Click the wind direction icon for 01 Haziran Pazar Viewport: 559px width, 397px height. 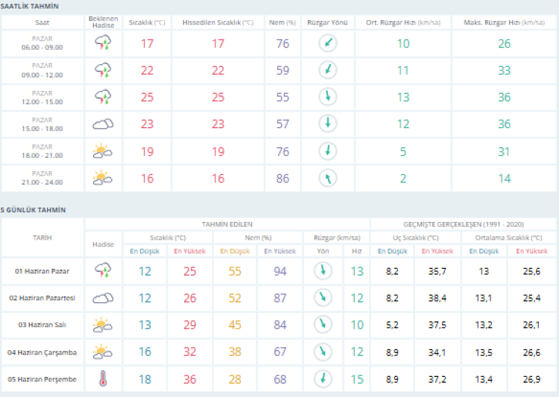[x=323, y=270]
